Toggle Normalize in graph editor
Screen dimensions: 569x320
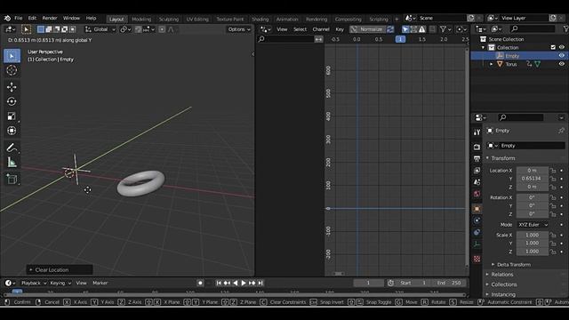tap(367, 29)
